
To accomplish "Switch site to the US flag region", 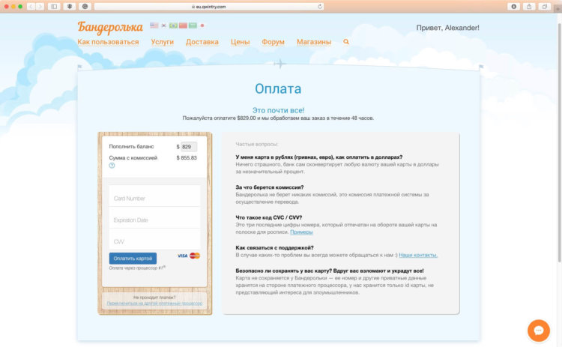I will click(x=154, y=25).
